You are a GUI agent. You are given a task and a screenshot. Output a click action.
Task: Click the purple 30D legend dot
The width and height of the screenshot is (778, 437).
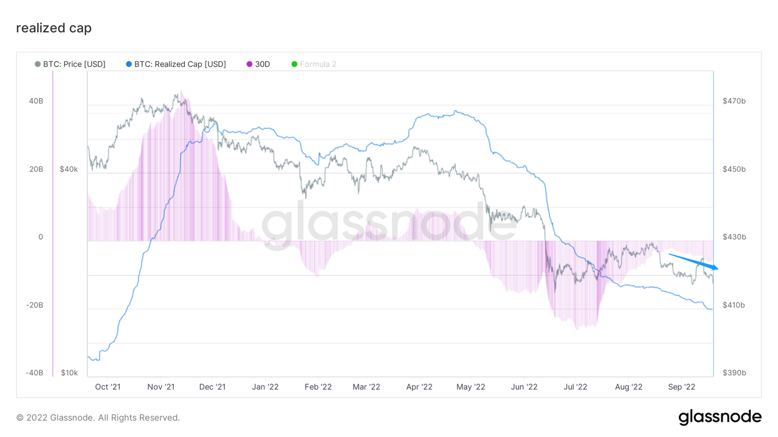(x=249, y=64)
